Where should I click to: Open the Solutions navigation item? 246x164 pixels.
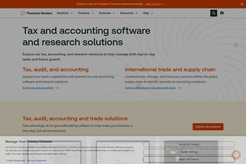(x=63, y=13)
